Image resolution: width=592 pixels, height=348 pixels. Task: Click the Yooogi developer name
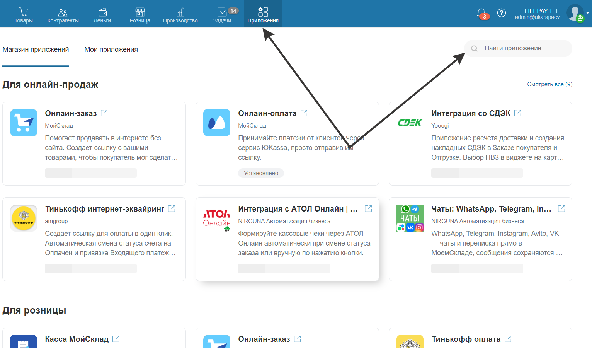pyautogui.click(x=440, y=126)
